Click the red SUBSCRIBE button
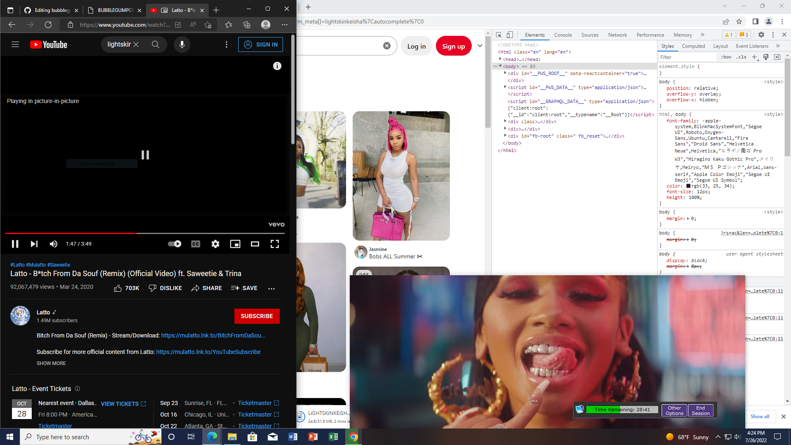 (257, 316)
